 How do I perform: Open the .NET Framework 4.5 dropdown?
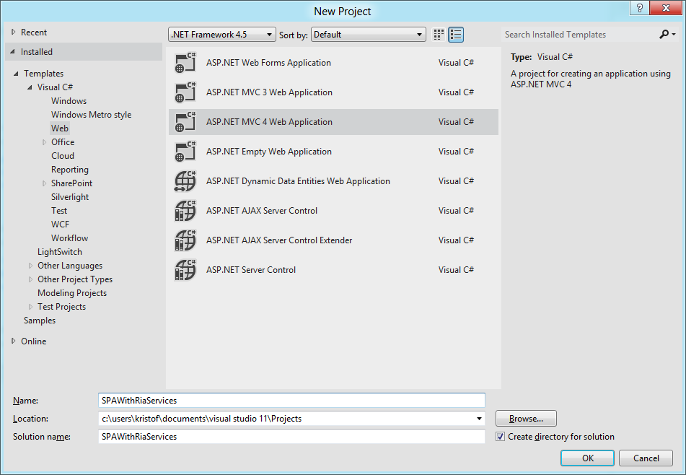tap(267, 34)
